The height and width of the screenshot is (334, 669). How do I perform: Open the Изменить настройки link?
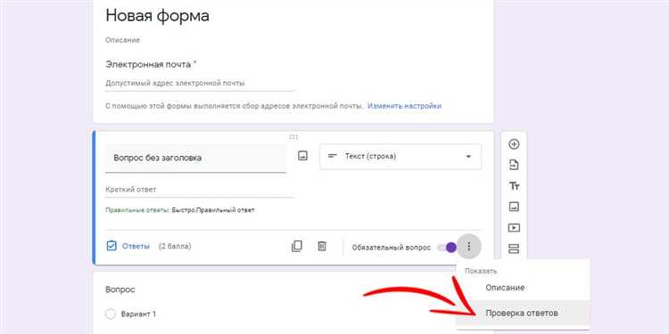(x=404, y=106)
